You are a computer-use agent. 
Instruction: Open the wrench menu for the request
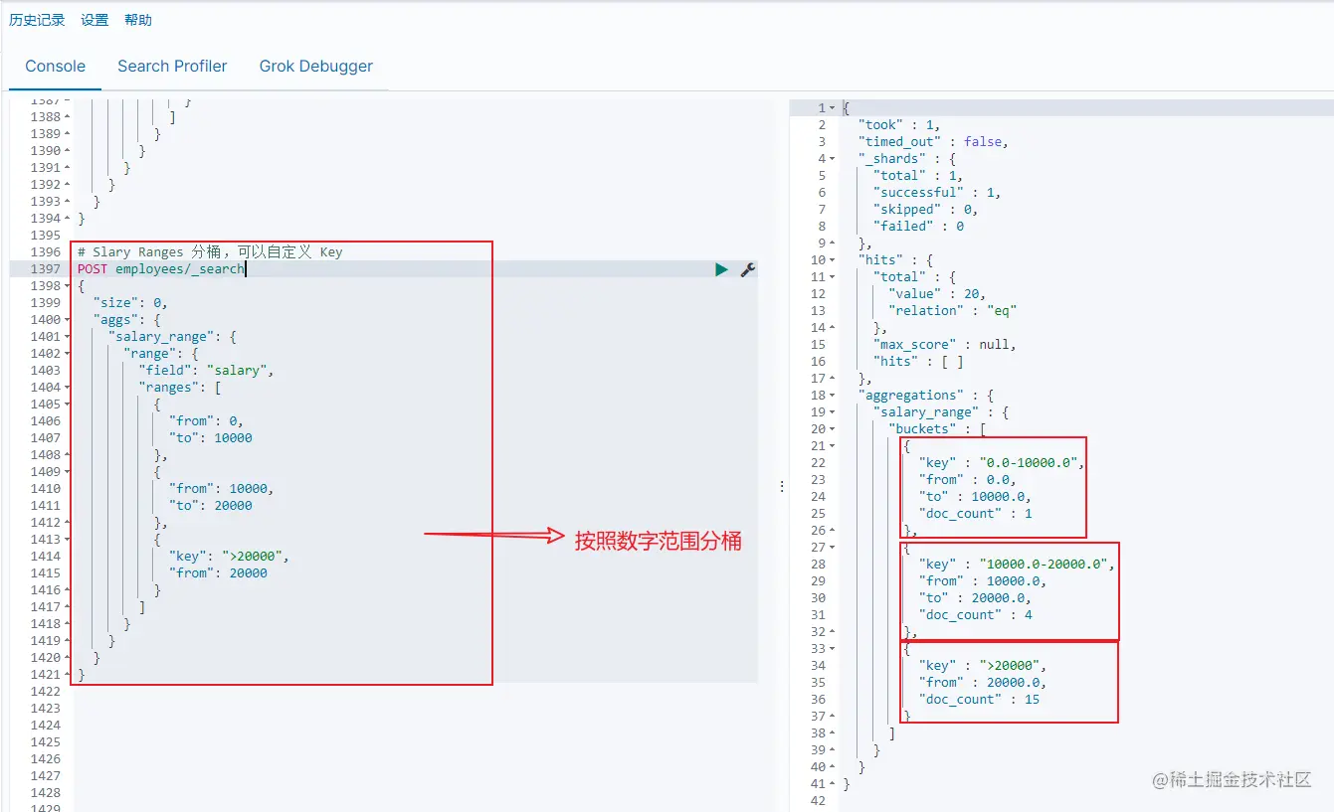pyautogui.click(x=748, y=269)
